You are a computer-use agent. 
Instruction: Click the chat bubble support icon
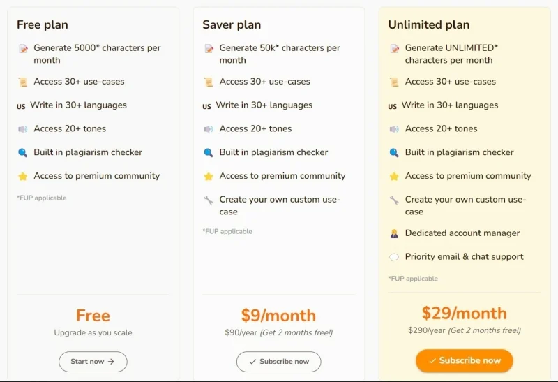click(394, 258)
